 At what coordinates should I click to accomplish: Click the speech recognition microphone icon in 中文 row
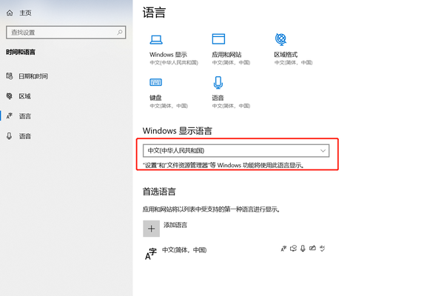(x=303, y=249)
